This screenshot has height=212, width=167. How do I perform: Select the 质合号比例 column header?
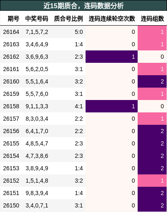pos(68,19)
